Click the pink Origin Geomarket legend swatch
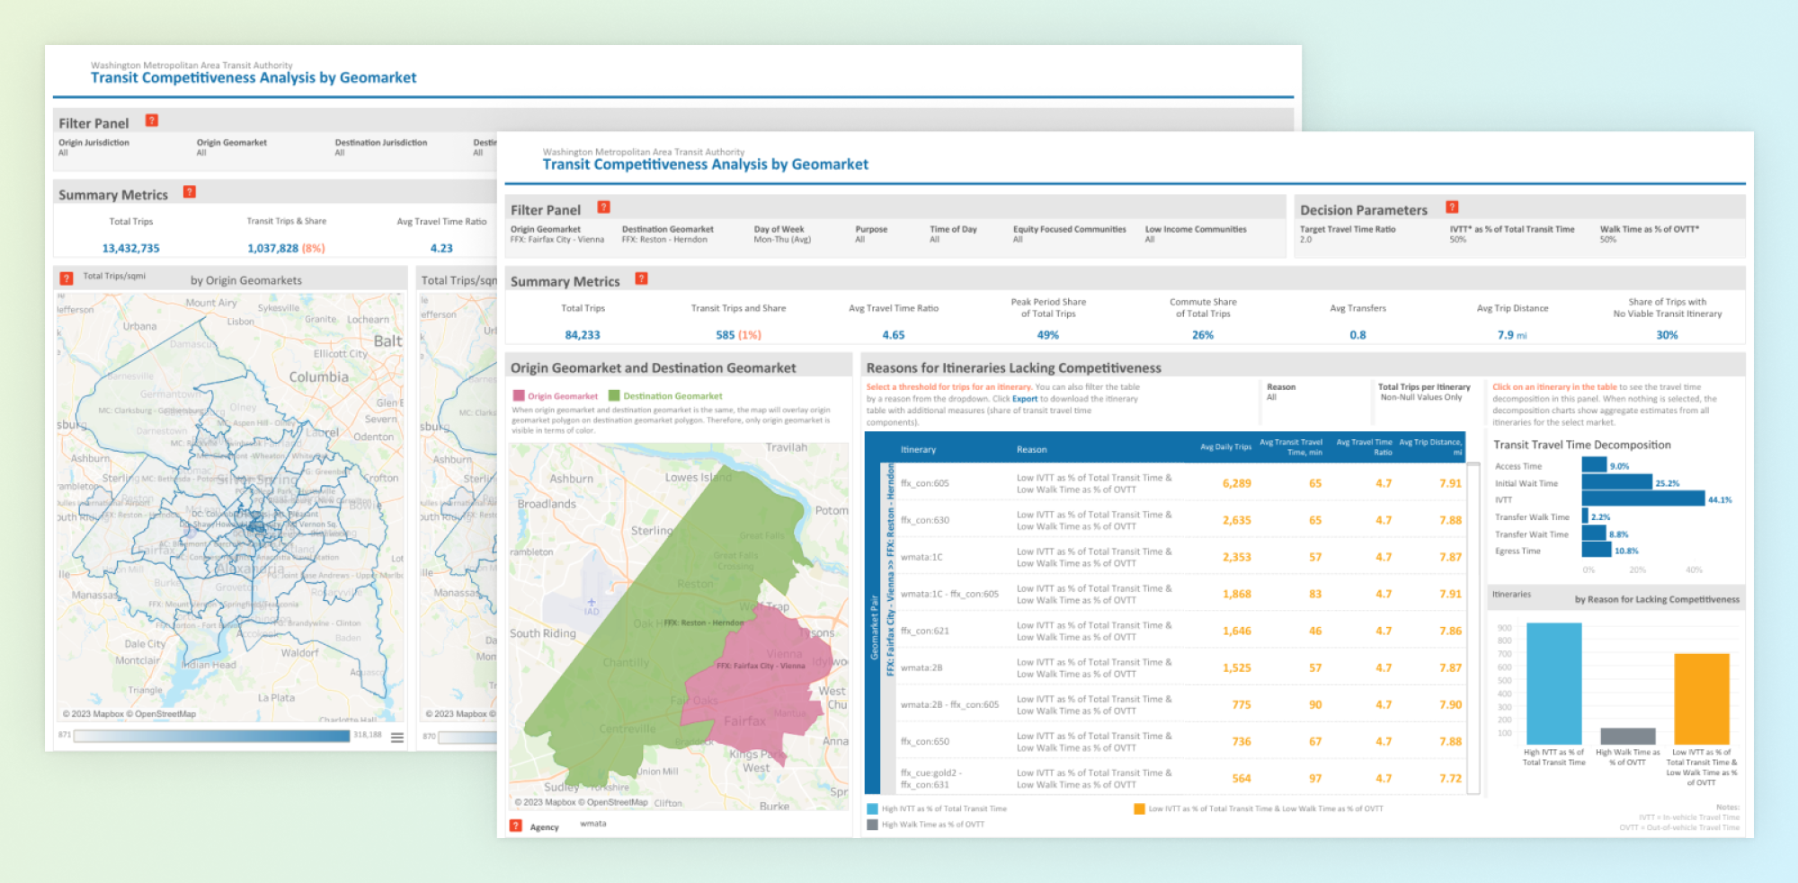The image size is (1798, 883). (x=519, y=396)
